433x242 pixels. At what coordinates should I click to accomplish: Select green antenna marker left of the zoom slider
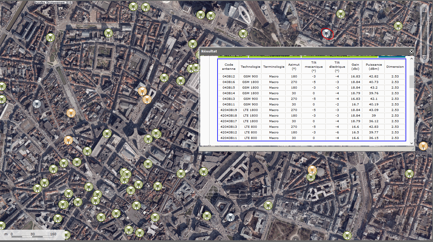click(398, 26)
